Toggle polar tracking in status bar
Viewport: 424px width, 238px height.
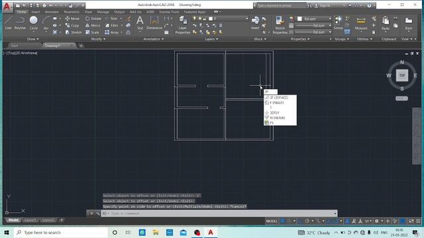[x=307, y=221]
